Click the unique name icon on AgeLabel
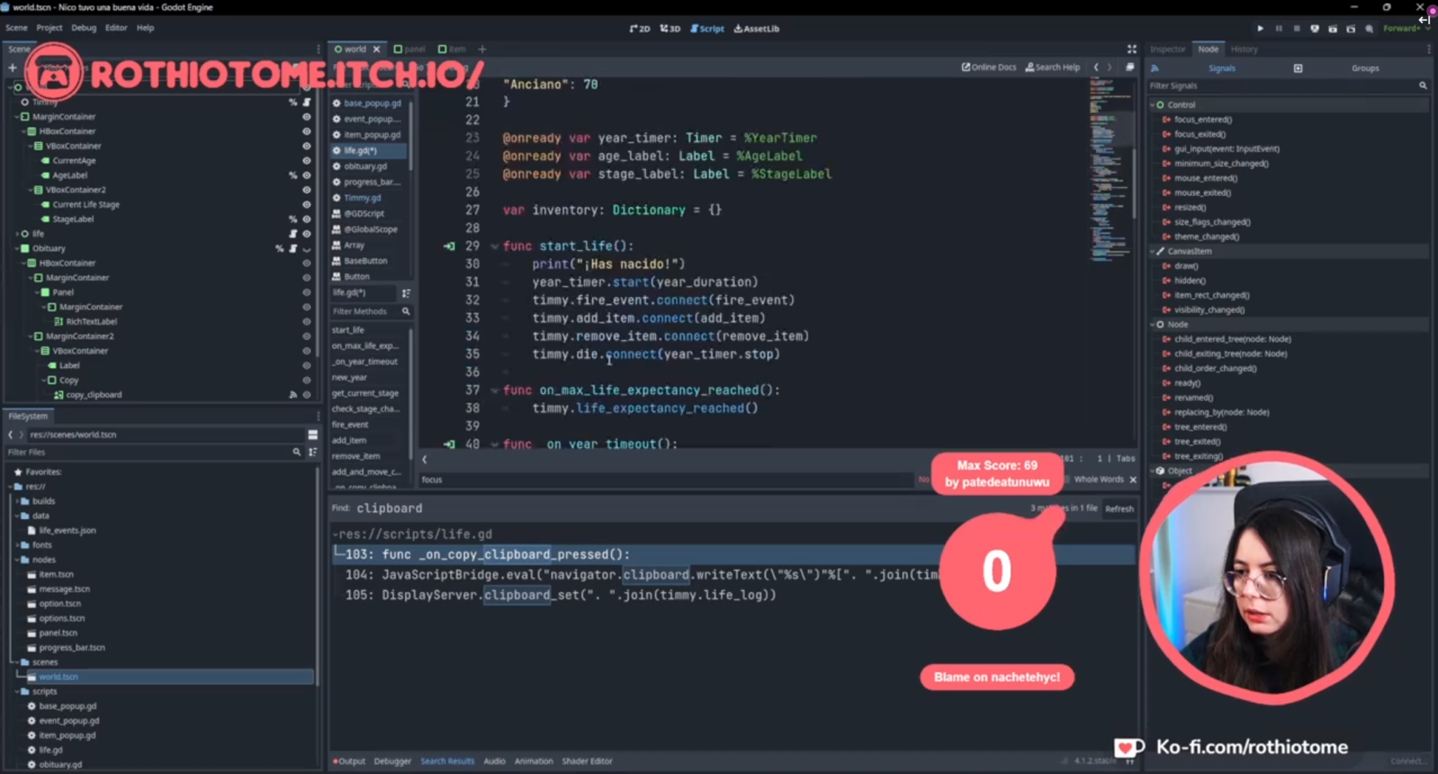1438x774 pixels. click(293, 176)
